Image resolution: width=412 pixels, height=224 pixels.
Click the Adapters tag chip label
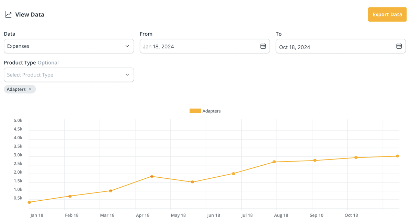click(x=16, y=89)
